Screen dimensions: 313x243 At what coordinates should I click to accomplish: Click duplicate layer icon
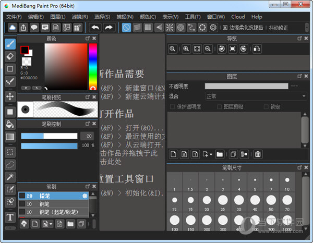coord(233,154)
